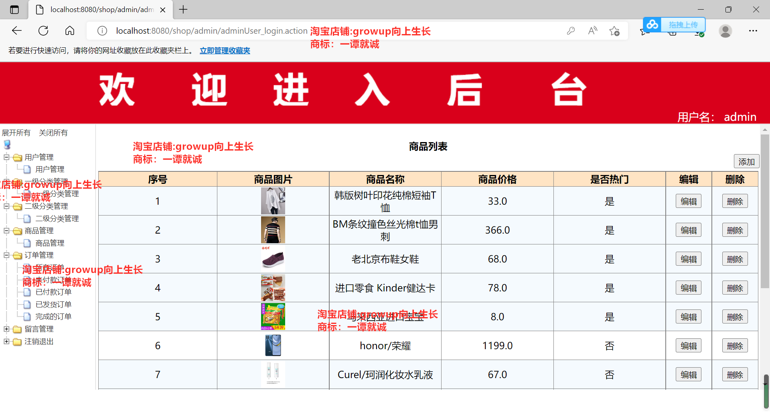Open the browser settings menu with three dots
Viewport: 770px width, 415px height.
point(754,31)
